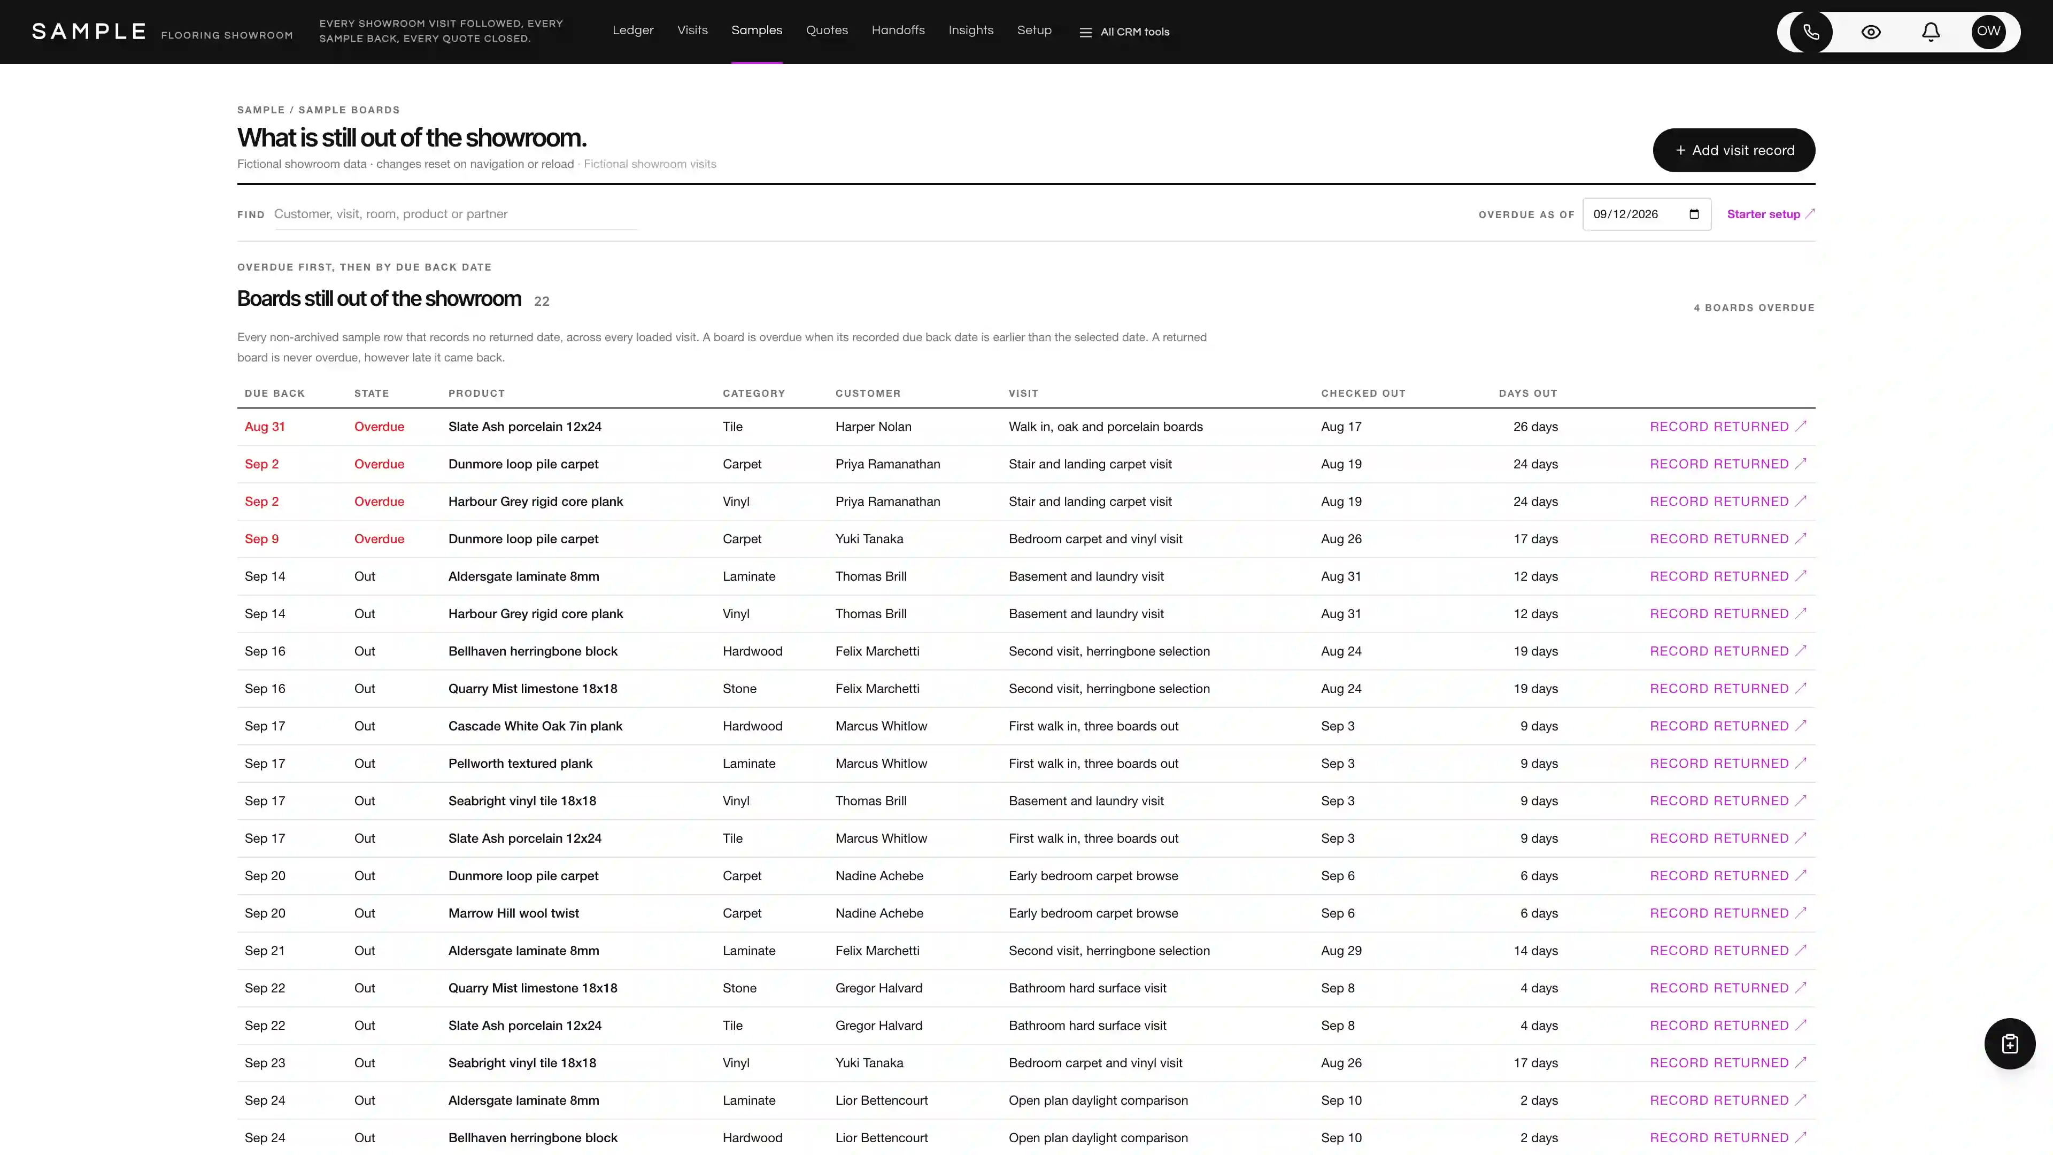2053x1155 pixels.
Task: Click the Overdue as of date field
Action: (x=1647, y=214)
